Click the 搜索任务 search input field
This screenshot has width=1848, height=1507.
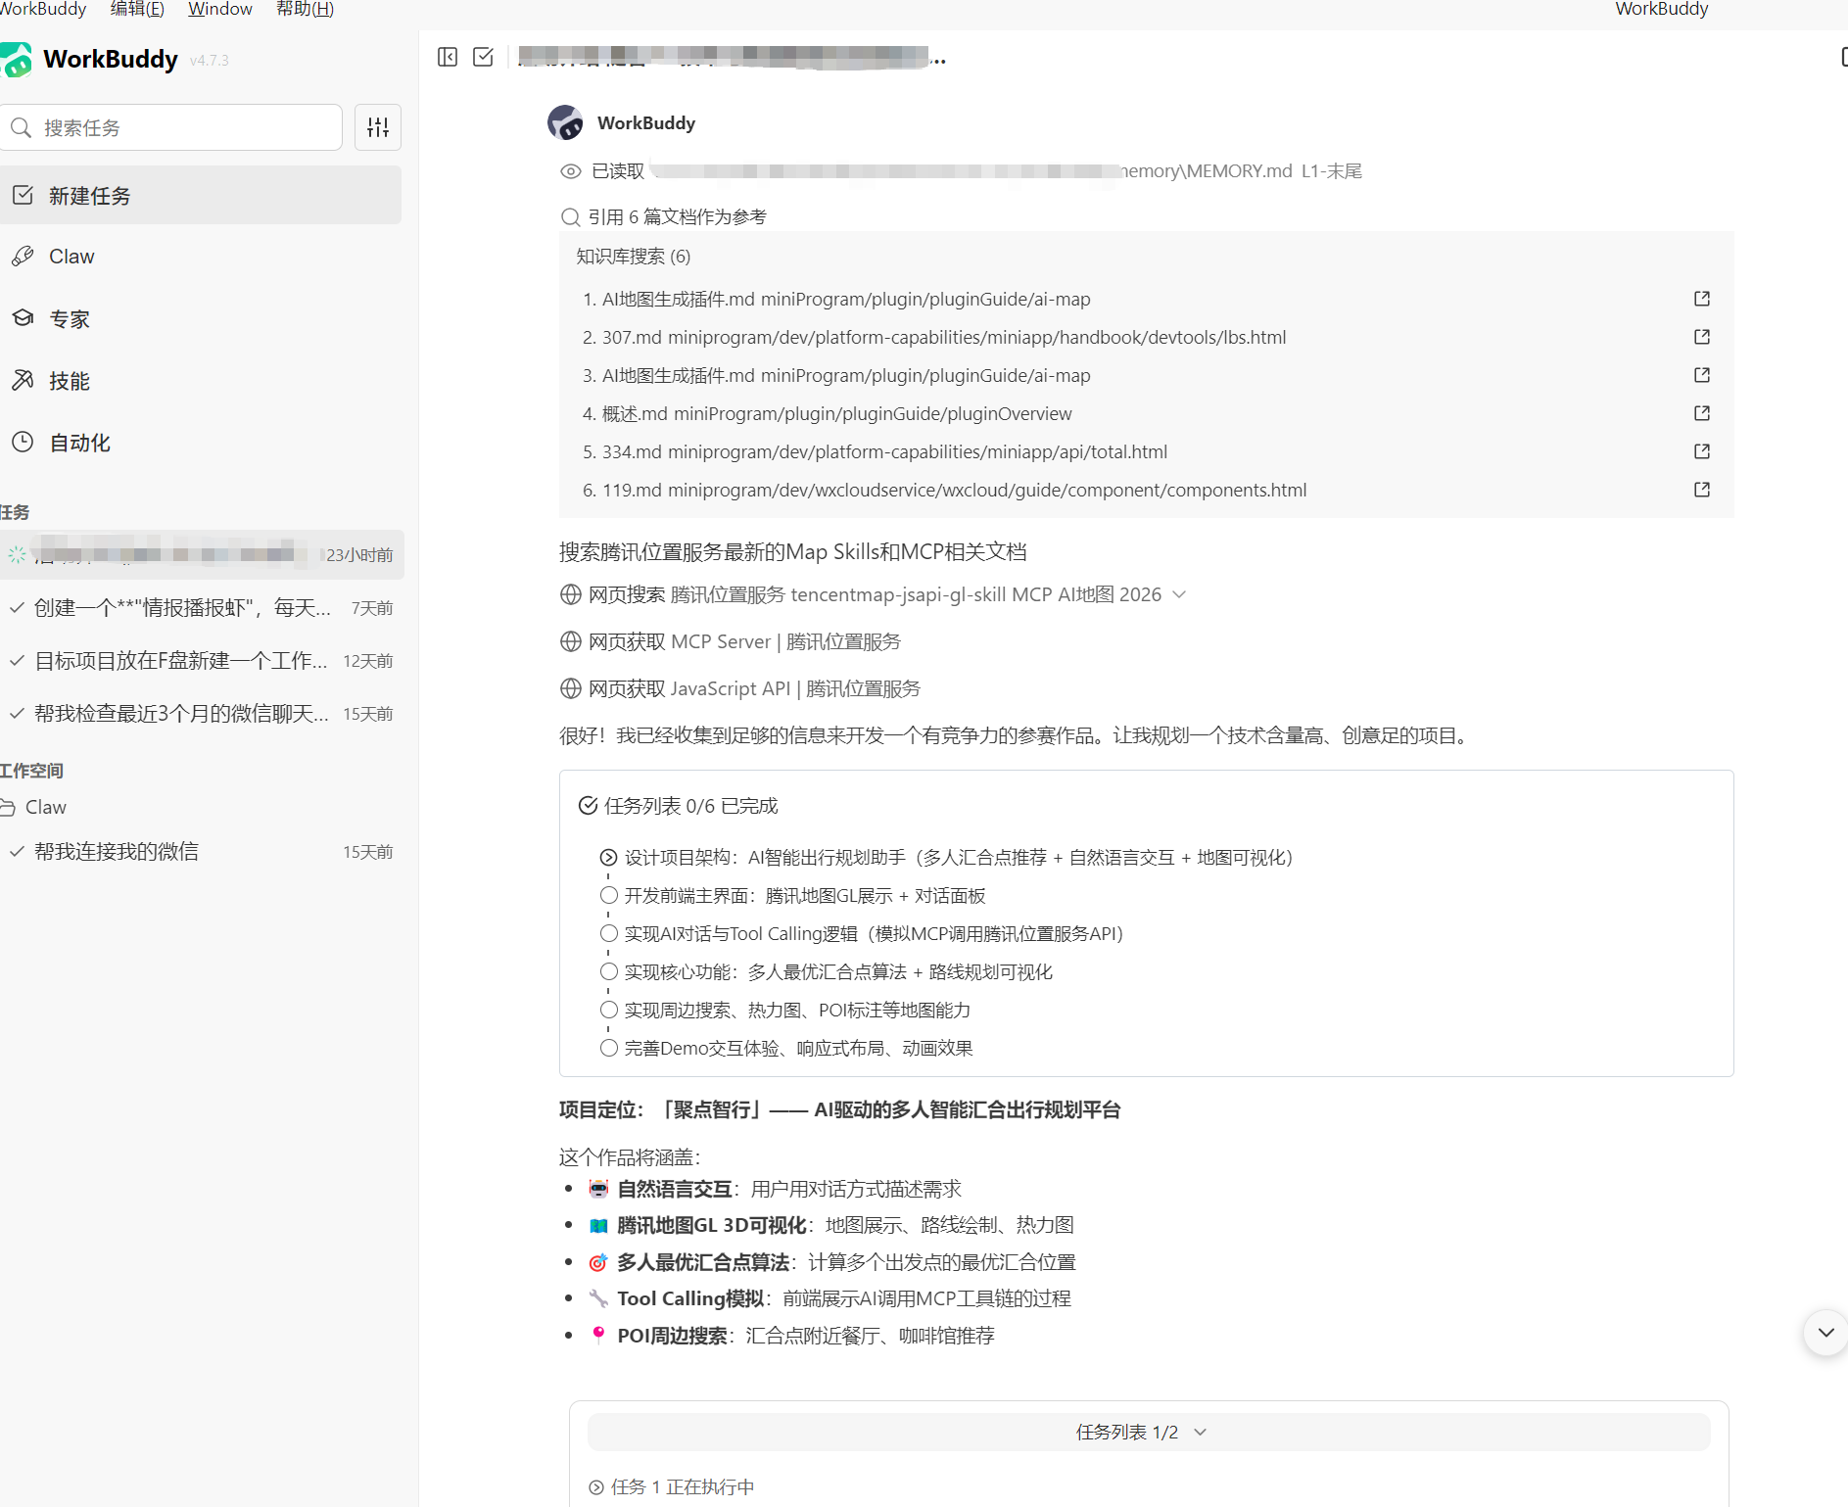pyautogui.click(x=172, y=127)
